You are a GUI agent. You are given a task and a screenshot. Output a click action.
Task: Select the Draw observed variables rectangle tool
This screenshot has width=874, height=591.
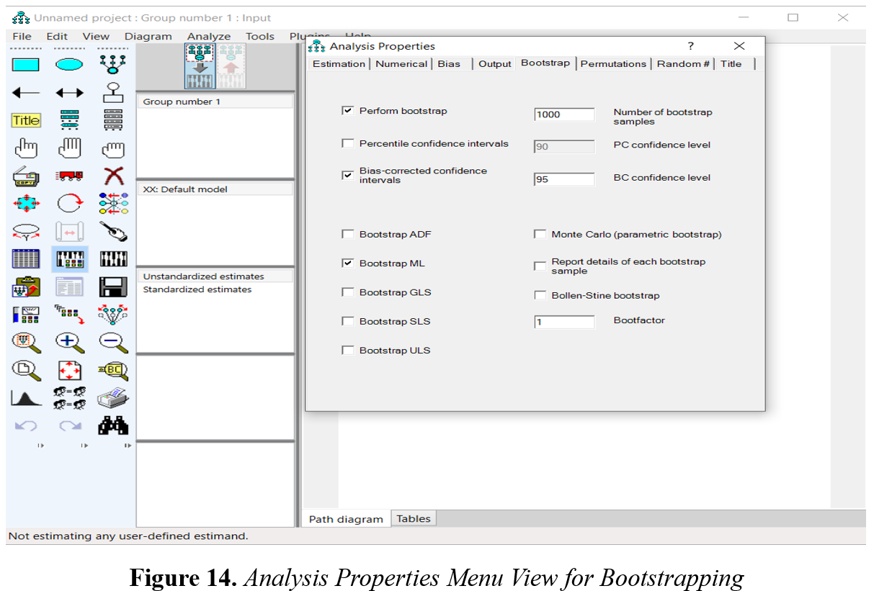point(26,64)
